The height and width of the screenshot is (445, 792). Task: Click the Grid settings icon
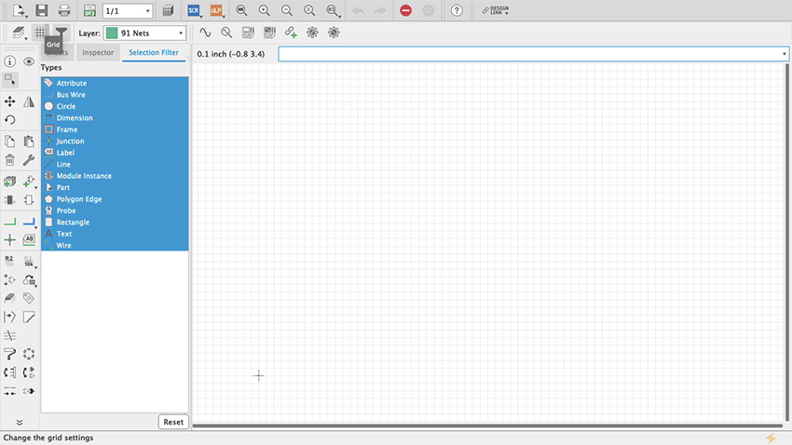click(39, 33)
